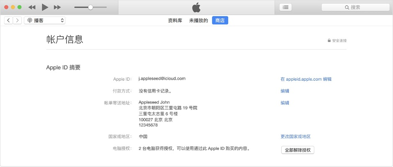Switch to the 未播放的 tab
Image resolution: width=393 pixels, height=167 pixels.
(198, 20)
